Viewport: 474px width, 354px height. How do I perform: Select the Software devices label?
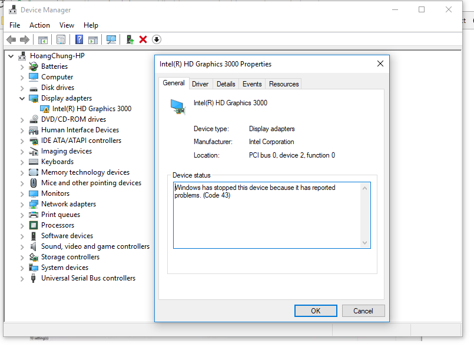67,236
